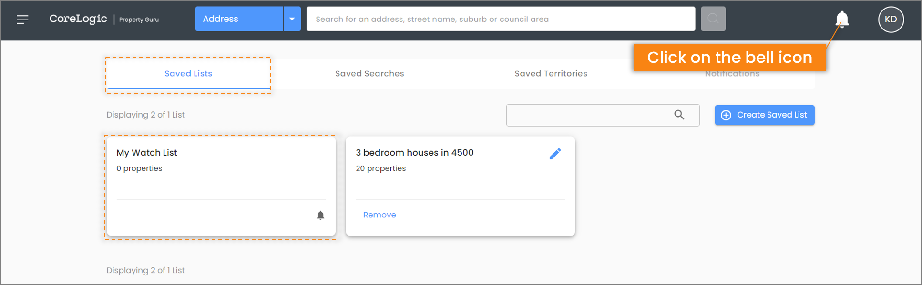922x285 pixels.
Task: Click the Remove link on 3 bedroom list
Action: click(x=379, y=215)
